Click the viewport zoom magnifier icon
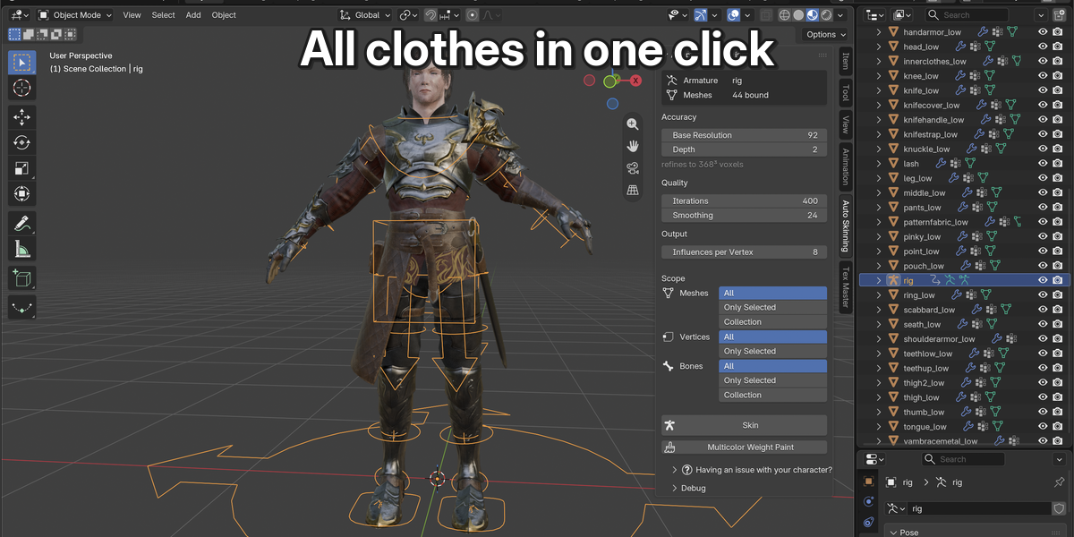This screenshot has width=1074, height=537. 633,124
